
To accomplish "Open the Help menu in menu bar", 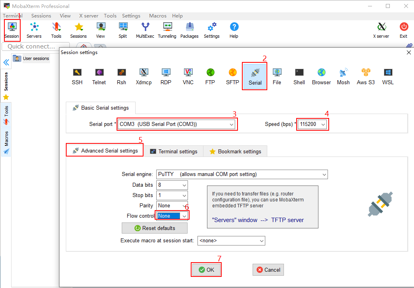I will click(177, 16).
